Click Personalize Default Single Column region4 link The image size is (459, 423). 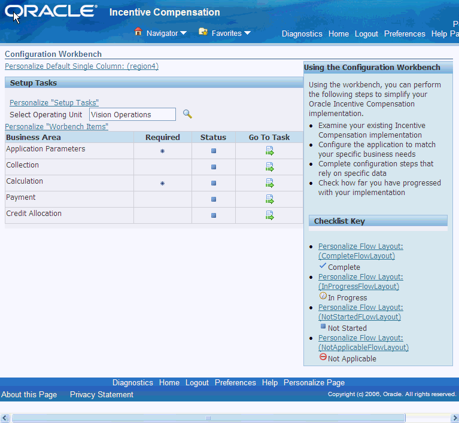81,66
